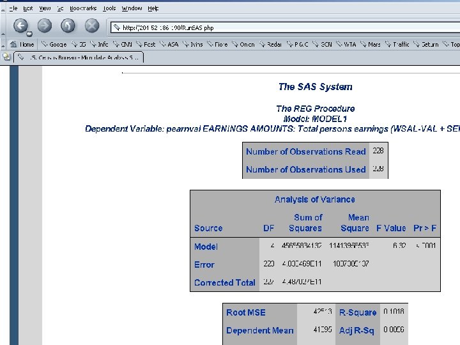Go back with the Back arrow button

click(20, 26)
